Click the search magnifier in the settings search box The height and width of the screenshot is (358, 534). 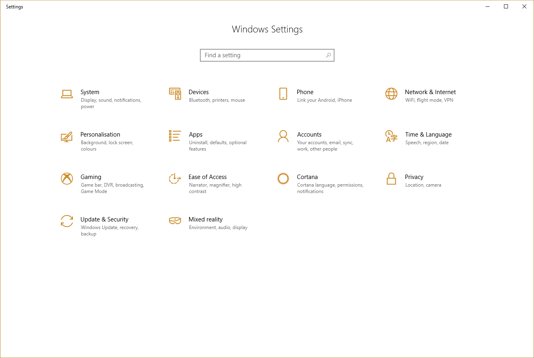pos(328,55)
